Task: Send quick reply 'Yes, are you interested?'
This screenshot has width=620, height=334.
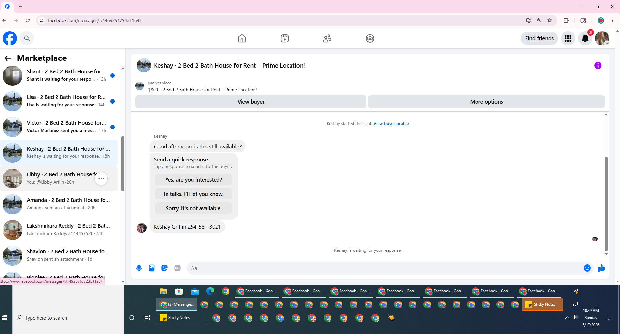Action: coord(193,180)
